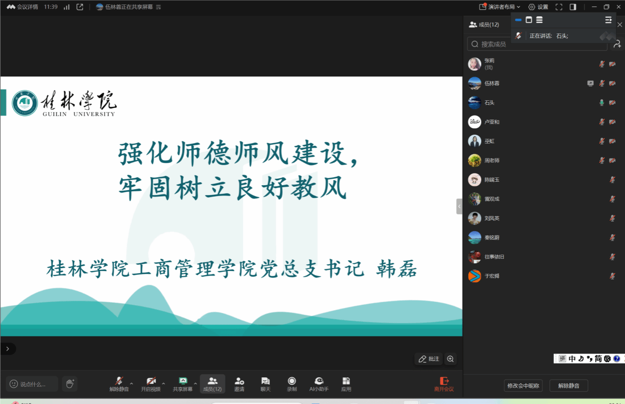Click the zoom magnifier next to 批注

pyautogui.click(x=450, y=359)
